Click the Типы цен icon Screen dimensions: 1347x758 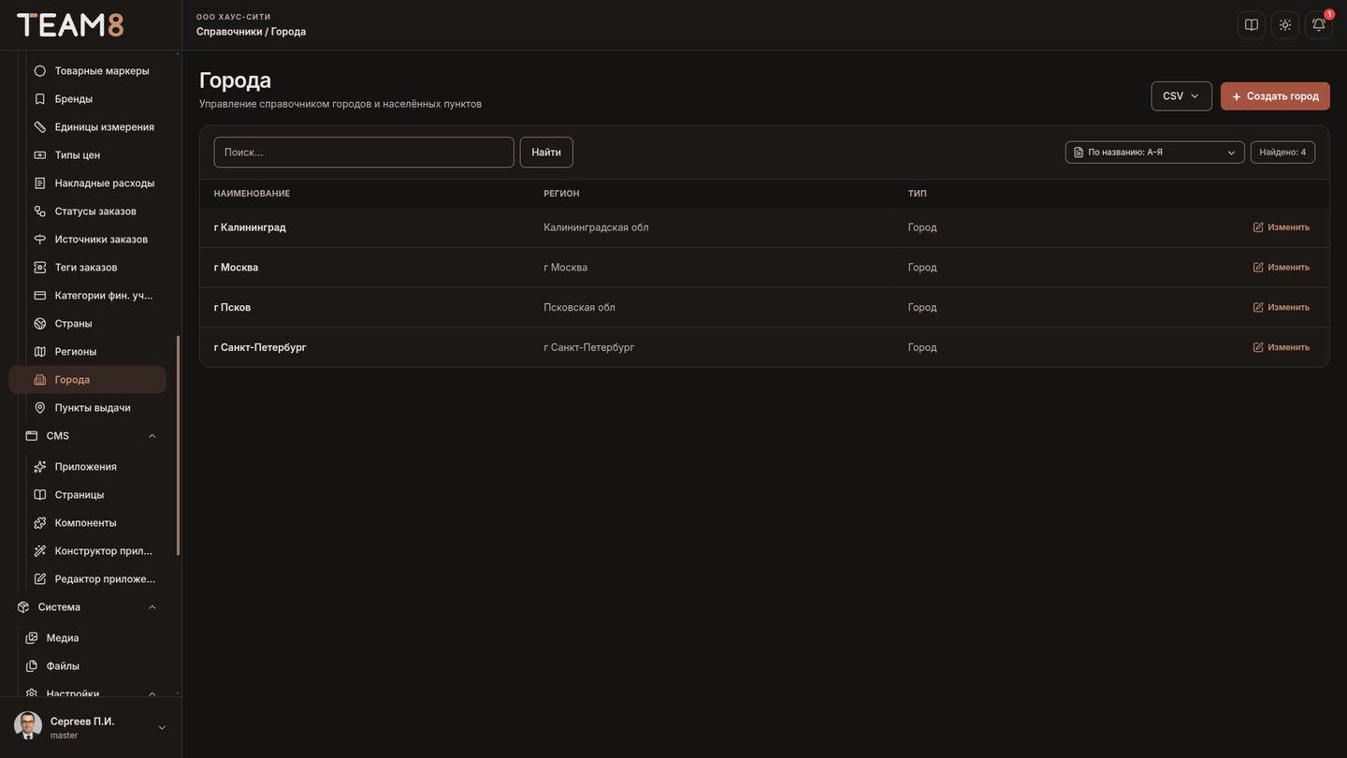(x=40, y=155)
